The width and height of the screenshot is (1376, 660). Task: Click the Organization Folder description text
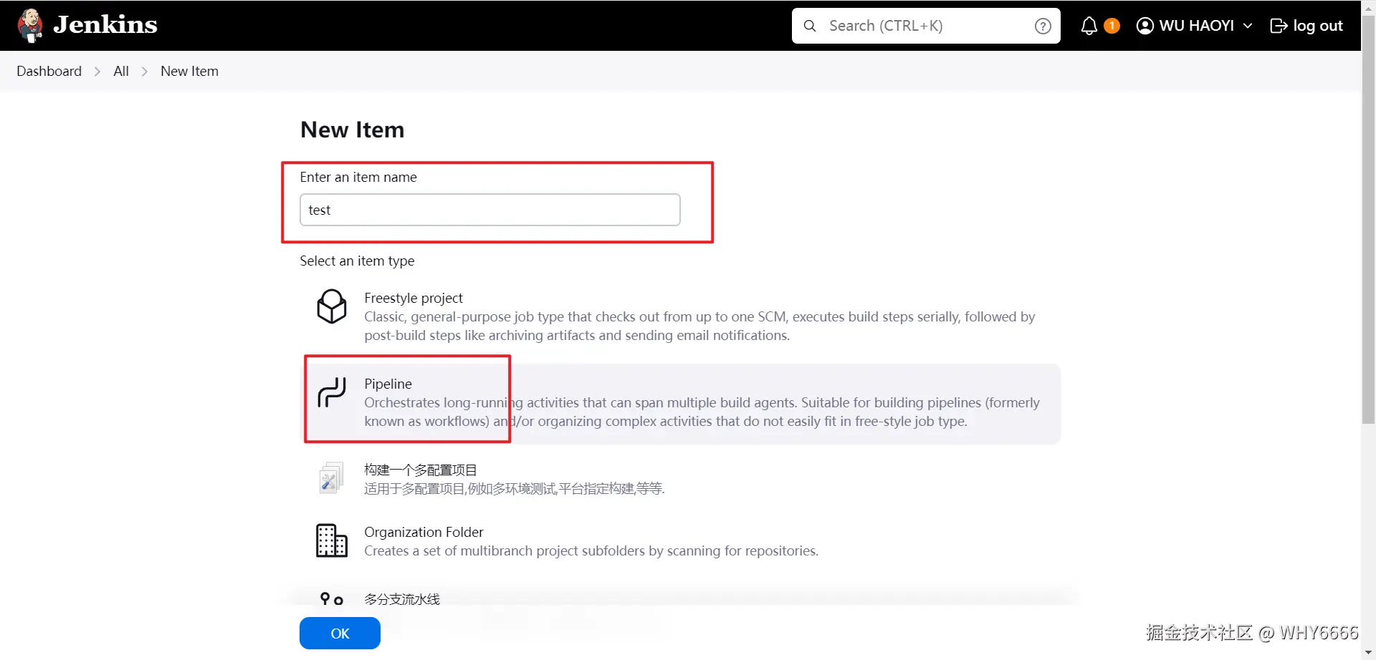[x=591, y=550]
